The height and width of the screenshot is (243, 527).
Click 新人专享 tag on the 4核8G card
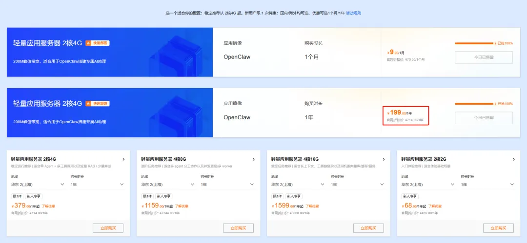163,196
